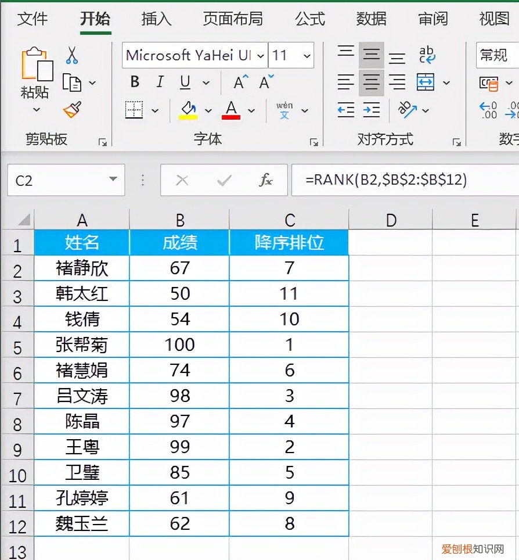
Task: Click Insert Function fx button
Action: [x=265, y=180]
